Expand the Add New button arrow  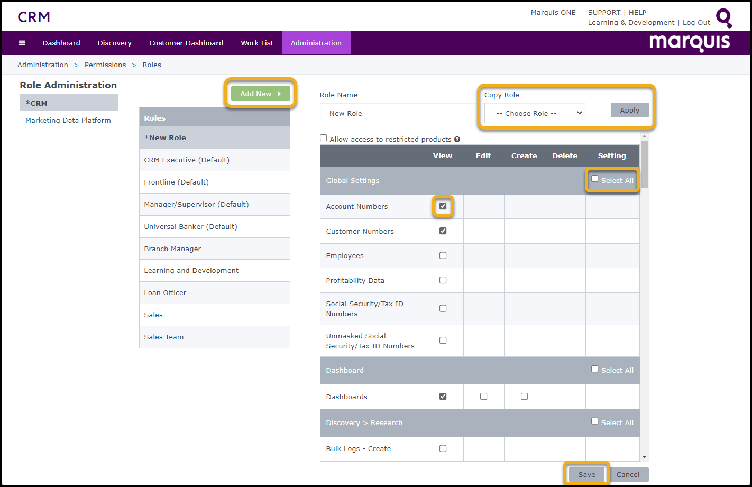click(279, 94)
